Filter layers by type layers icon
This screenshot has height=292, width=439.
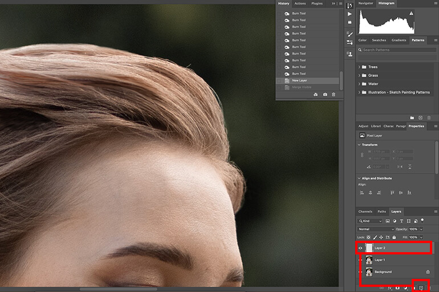401,221
